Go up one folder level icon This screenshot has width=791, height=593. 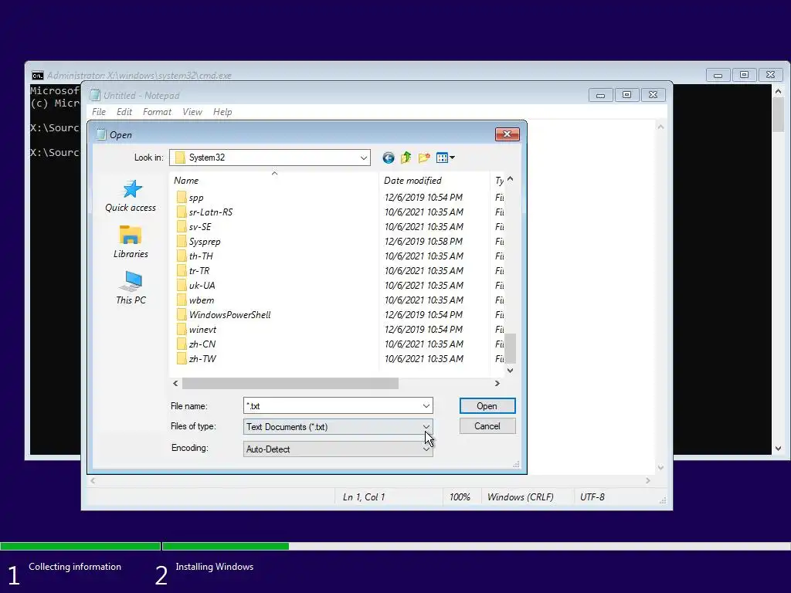[x=406, y=158]
